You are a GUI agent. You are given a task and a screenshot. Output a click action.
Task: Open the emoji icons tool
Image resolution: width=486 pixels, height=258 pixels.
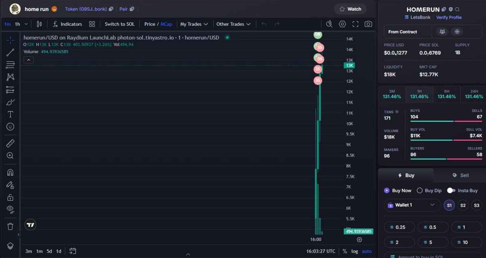10,127
